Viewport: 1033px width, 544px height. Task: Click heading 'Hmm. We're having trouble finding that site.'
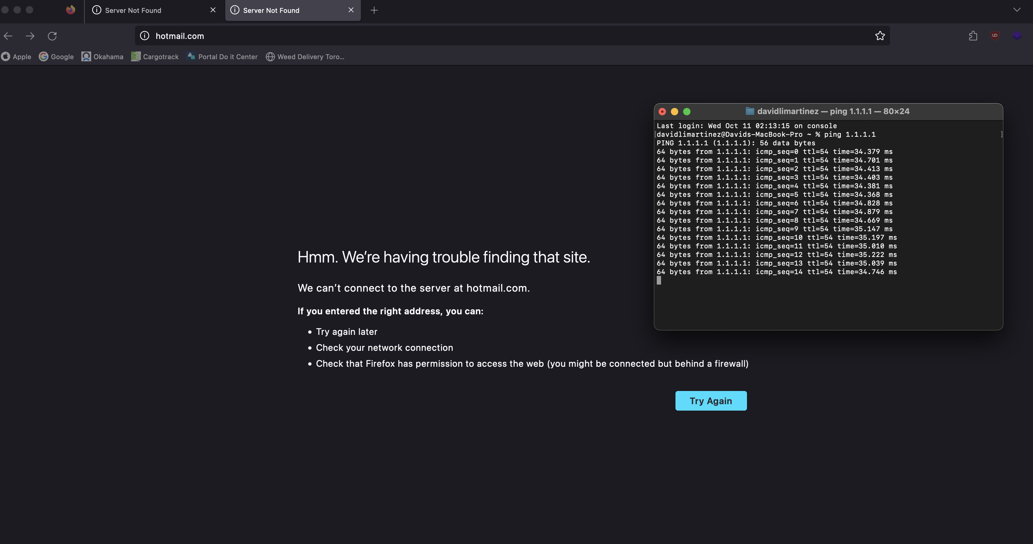(x=444, y=257)
